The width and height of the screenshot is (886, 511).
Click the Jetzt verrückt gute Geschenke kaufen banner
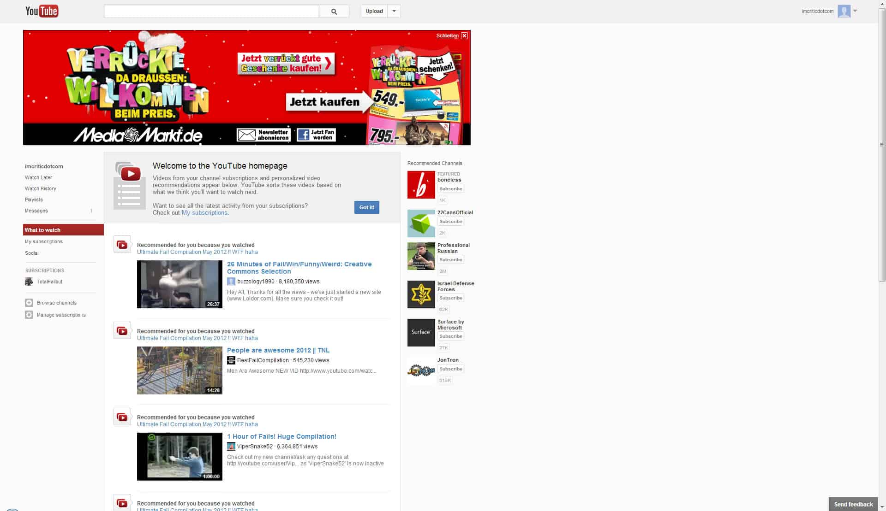pyautogui.click(x=286, y=64)
